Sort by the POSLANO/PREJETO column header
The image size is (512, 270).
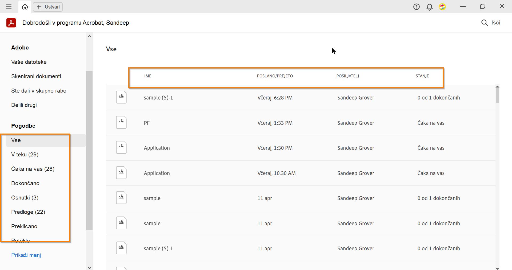click(275, 76)
